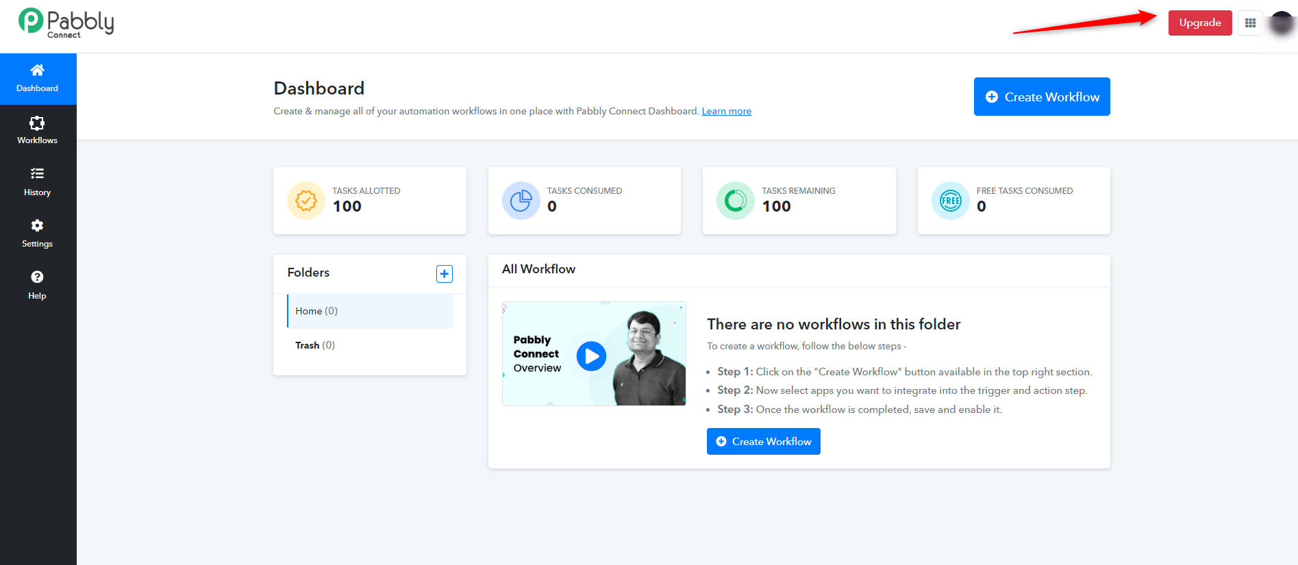Open the Dashboard sidebar item
Viewport: 1298px width, 565px height.
[x=38, y=79]
